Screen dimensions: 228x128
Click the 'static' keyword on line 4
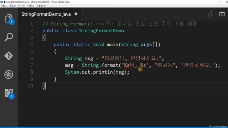[x=82, y=44]
